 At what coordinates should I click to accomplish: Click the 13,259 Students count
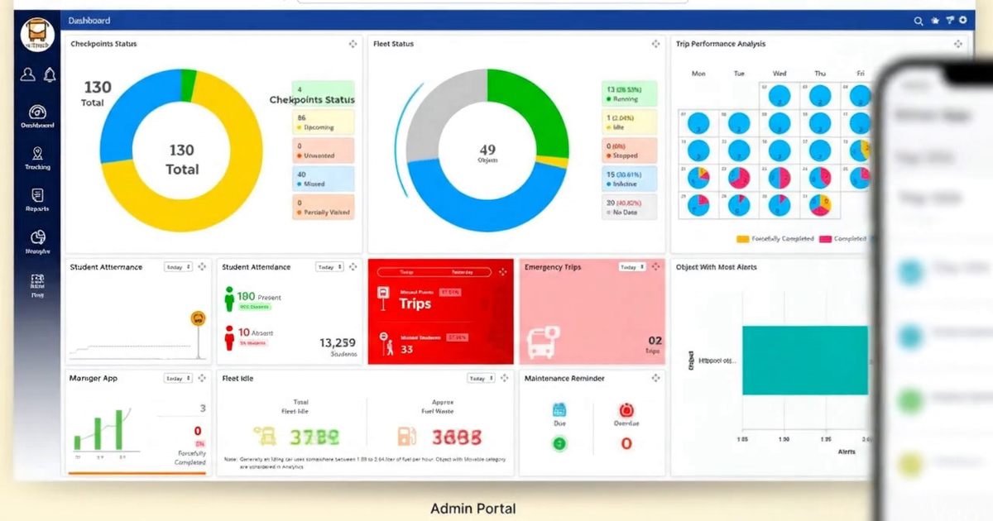click(x=338, y=342)
